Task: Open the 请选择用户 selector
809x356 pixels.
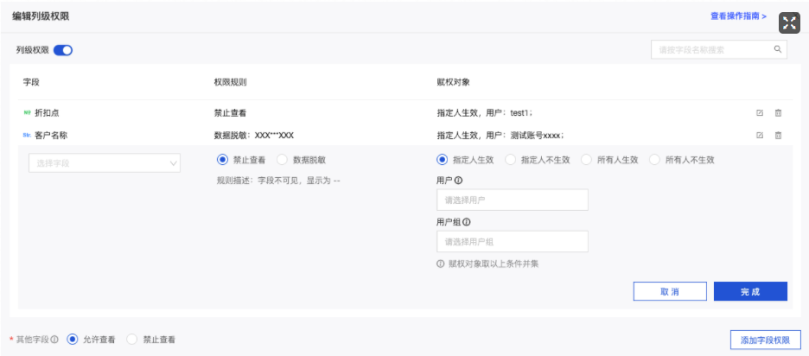Action: 513,200
